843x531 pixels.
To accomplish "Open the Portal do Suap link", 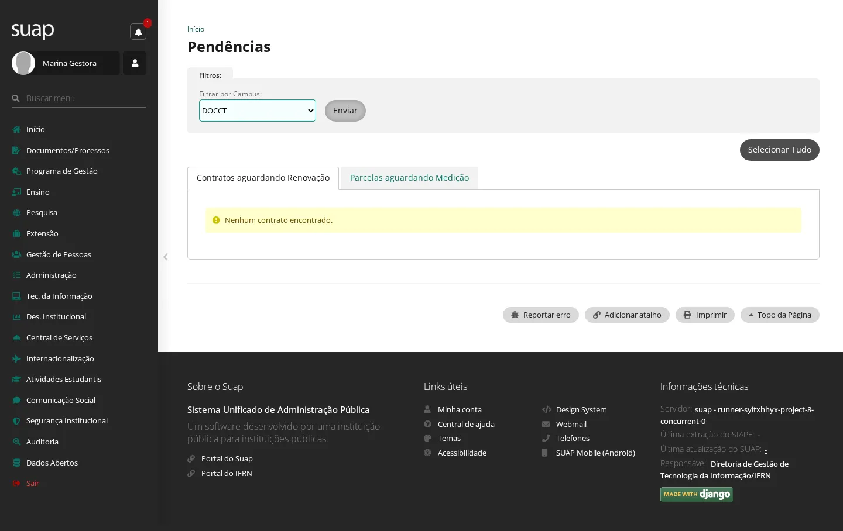I will tap(227, 458).
